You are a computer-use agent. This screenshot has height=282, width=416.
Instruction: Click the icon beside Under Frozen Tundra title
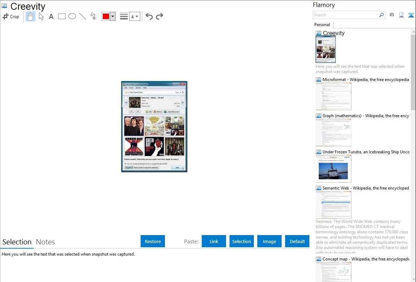[x=318, y=152]
